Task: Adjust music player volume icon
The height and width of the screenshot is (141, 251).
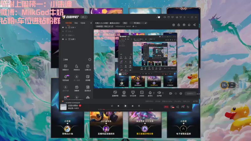Action: coord(178,107)
